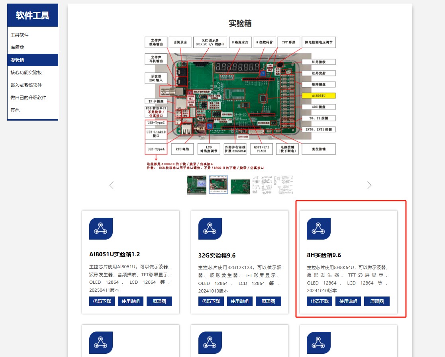Click the 8H实验箱9.6 title
This screenshot has height=357, width=445.
324,255
